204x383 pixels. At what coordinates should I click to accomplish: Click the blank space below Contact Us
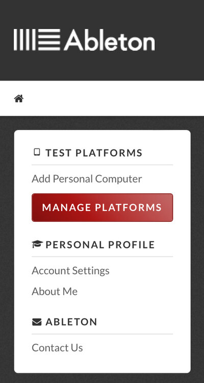coord(102,363)
